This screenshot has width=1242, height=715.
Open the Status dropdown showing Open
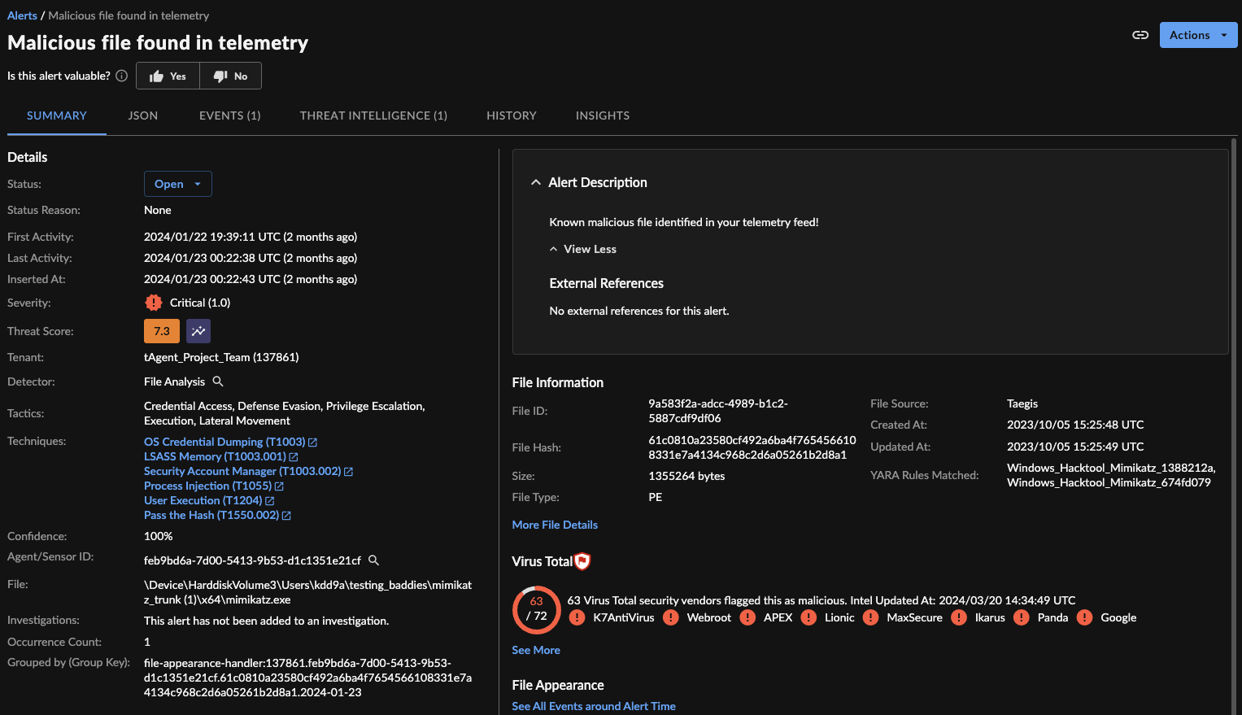pyautogui.click(x=178, y=184)
